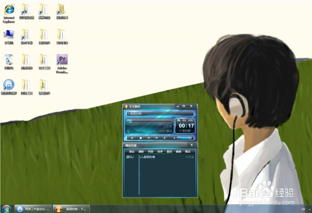Image resolution: width=312 pixels, height=213 pixels.
Task: Close the 千千静听 player window
Action: [x=191, y=106]
